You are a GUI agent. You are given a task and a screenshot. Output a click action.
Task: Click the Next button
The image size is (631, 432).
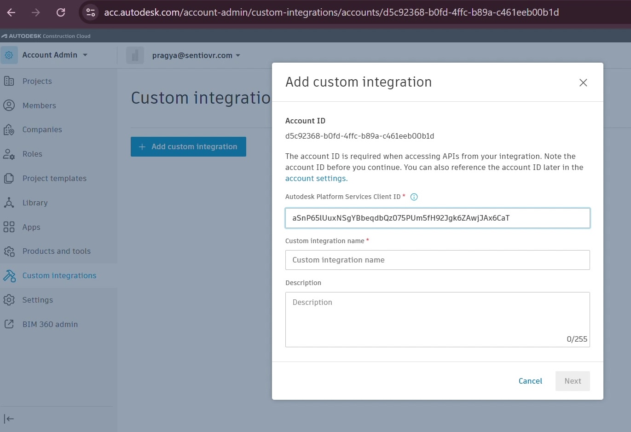[573, 381]
